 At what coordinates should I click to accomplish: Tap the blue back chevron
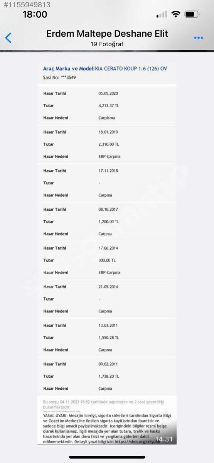(x=8, y=38)
